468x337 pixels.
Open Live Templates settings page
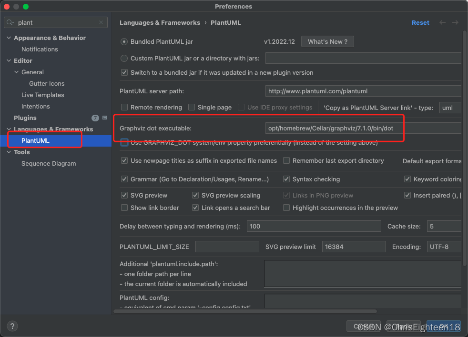(43, 95)
